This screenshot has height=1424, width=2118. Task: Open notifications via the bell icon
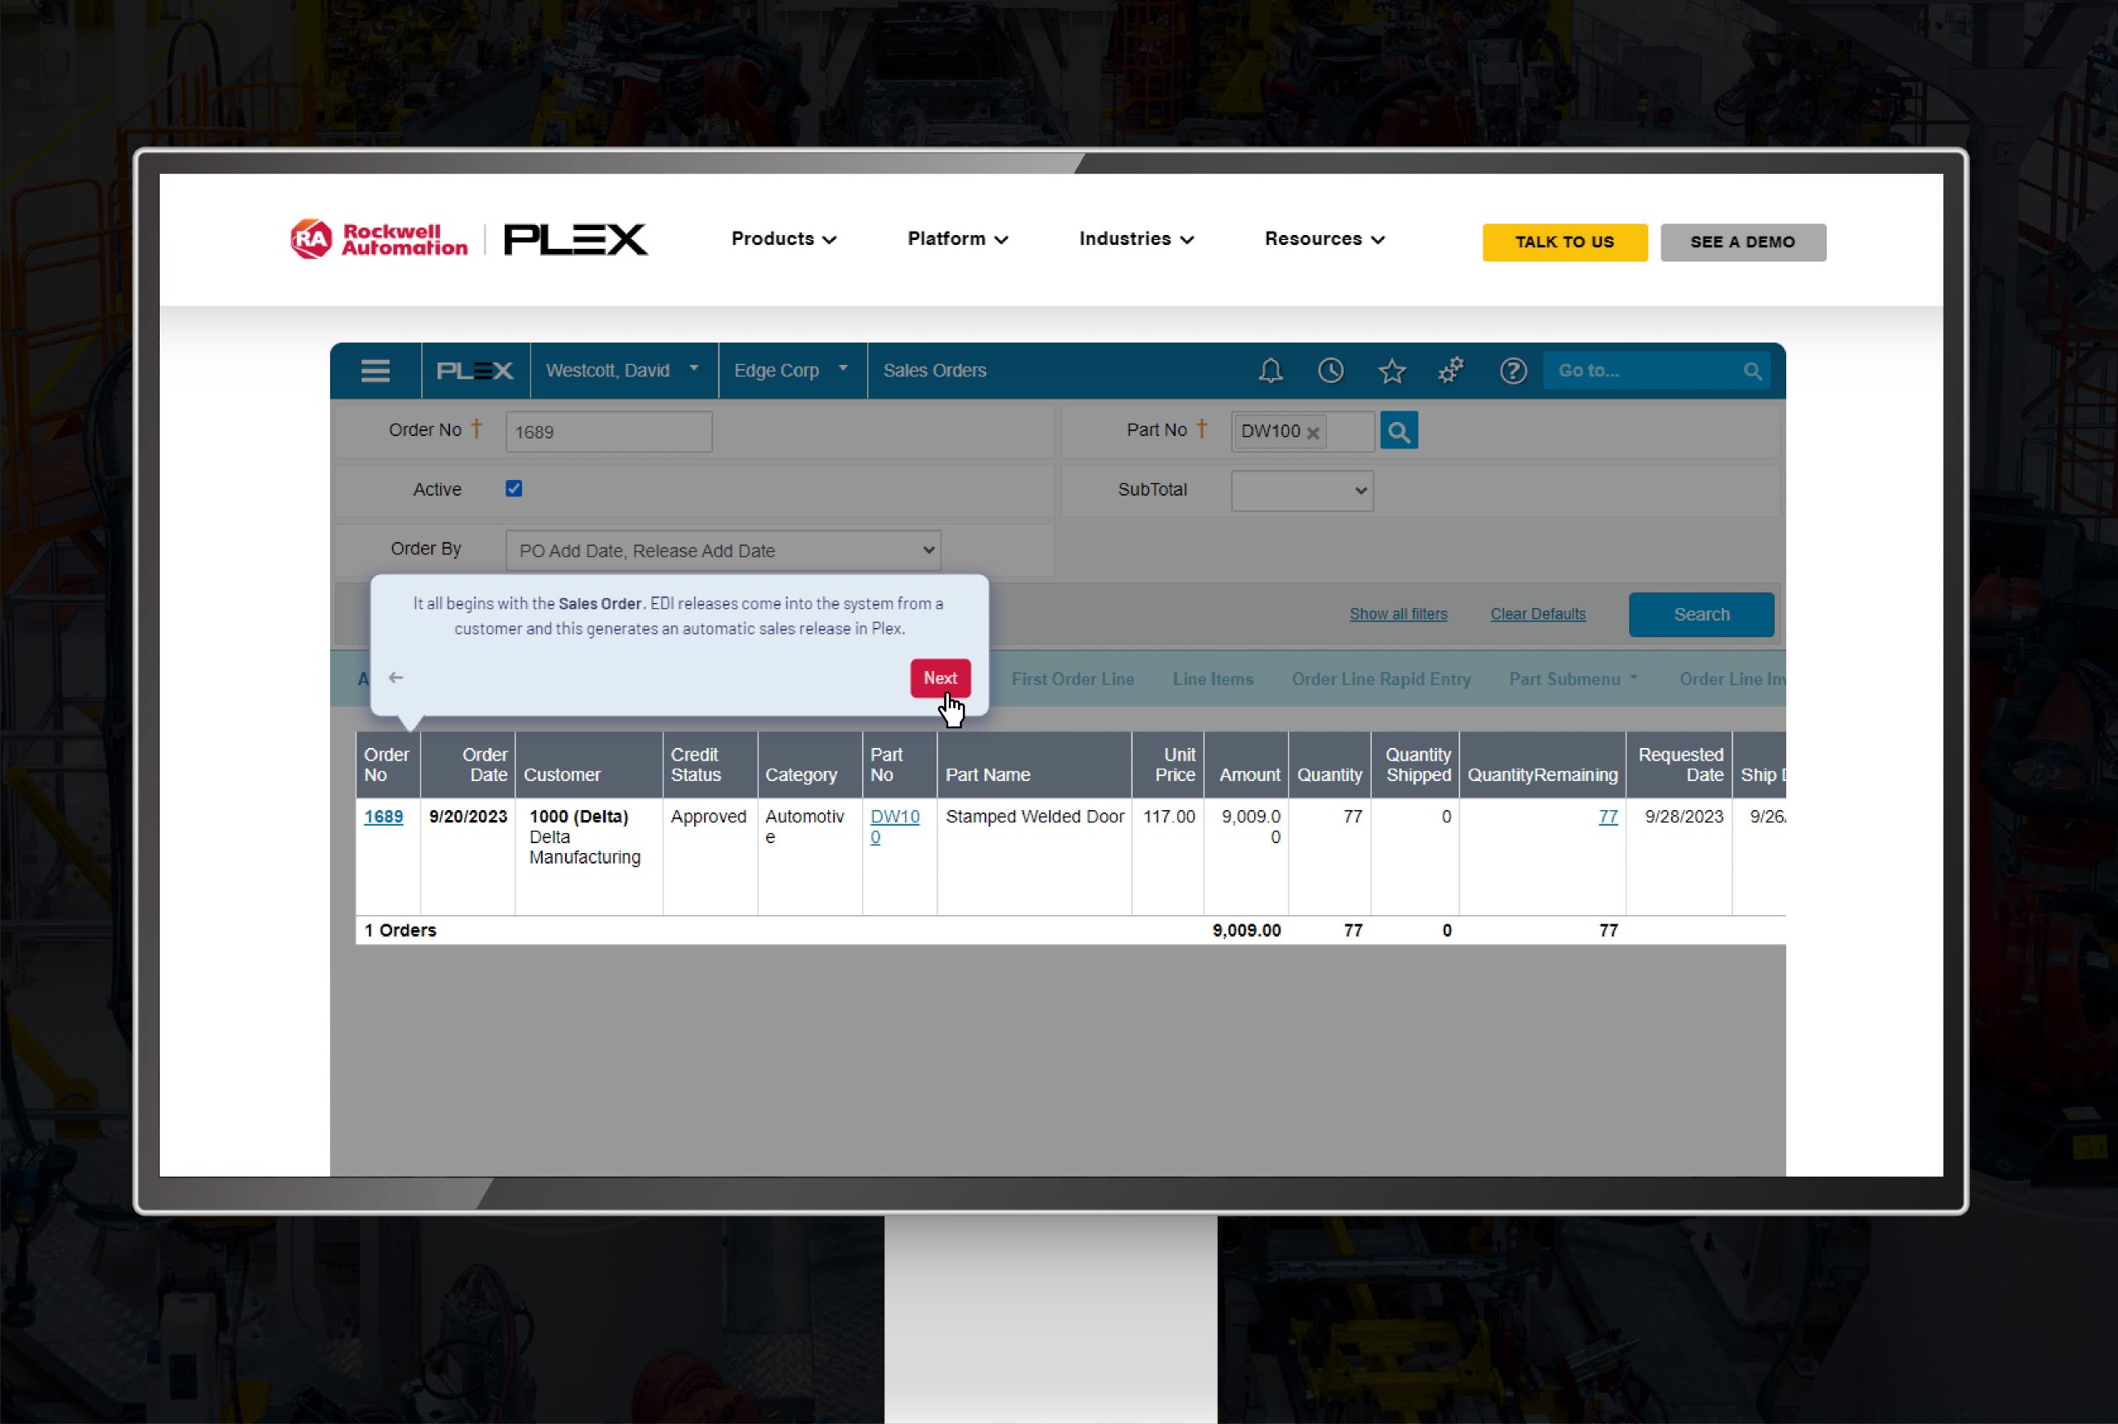point(1270,370)
